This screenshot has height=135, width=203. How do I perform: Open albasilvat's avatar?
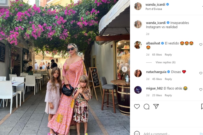coord(138,45)
